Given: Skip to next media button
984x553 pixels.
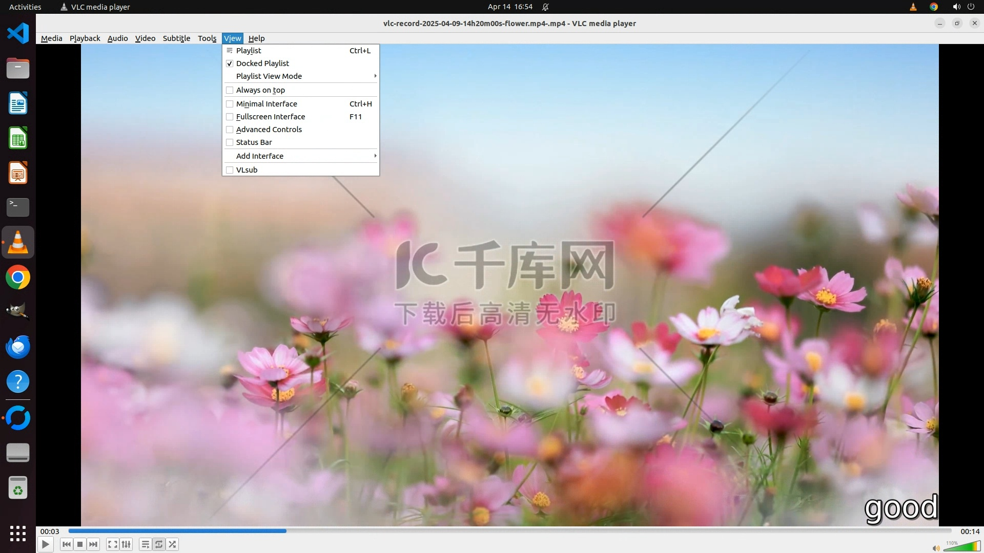Looking at the screenshot, I should (93, 544).
